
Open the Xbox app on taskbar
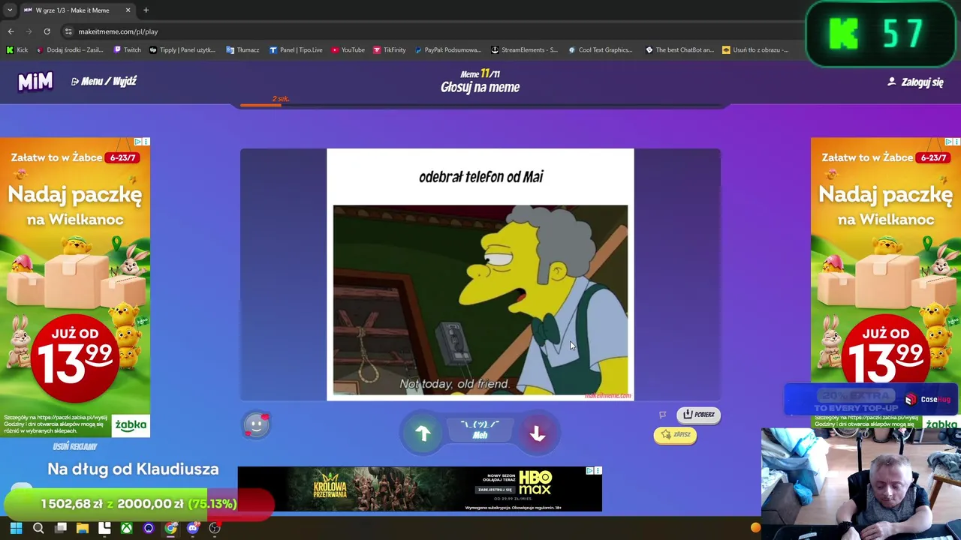click(x=126, y=528)
